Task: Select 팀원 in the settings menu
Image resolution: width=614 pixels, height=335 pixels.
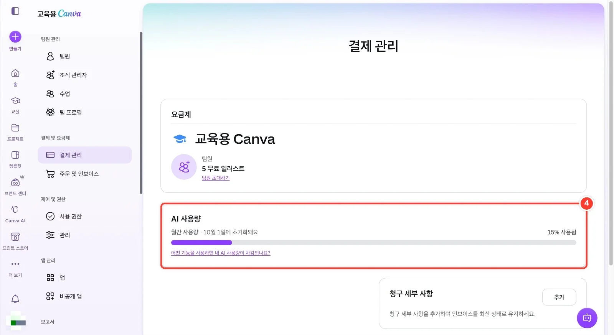Action: 84,56
